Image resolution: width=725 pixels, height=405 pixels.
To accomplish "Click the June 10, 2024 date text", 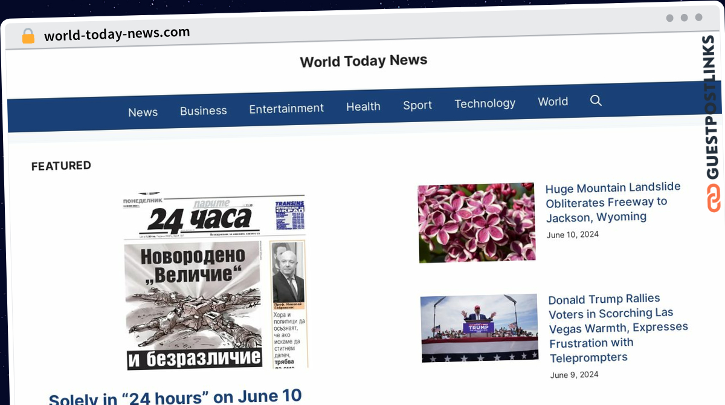I will 572,235.
